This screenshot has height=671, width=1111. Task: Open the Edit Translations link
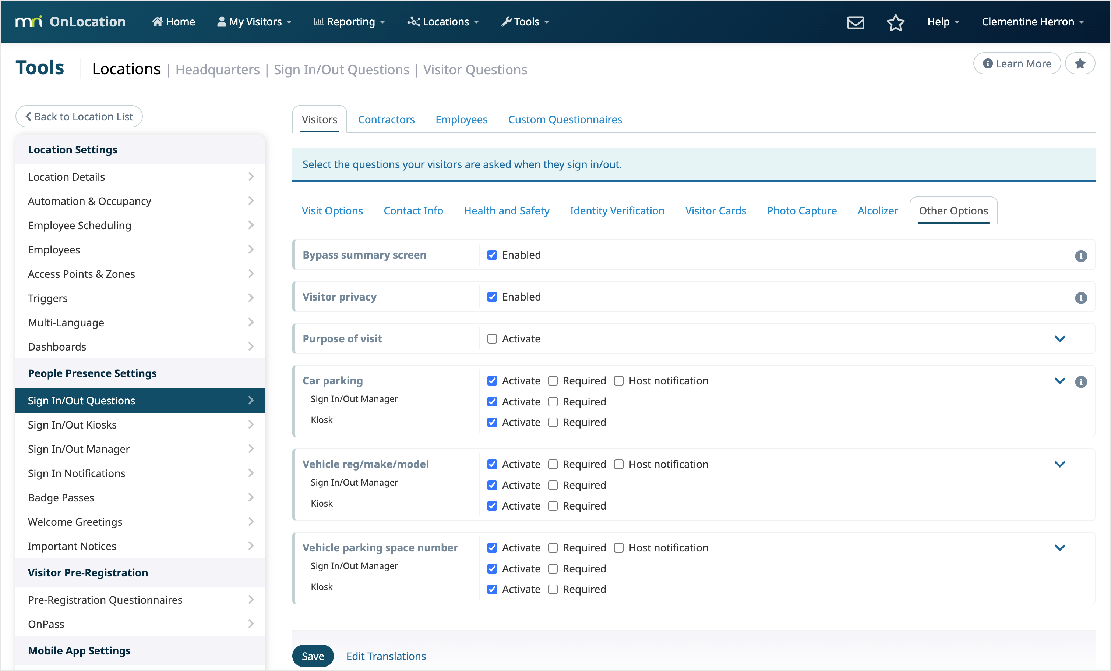coord(385,656)
